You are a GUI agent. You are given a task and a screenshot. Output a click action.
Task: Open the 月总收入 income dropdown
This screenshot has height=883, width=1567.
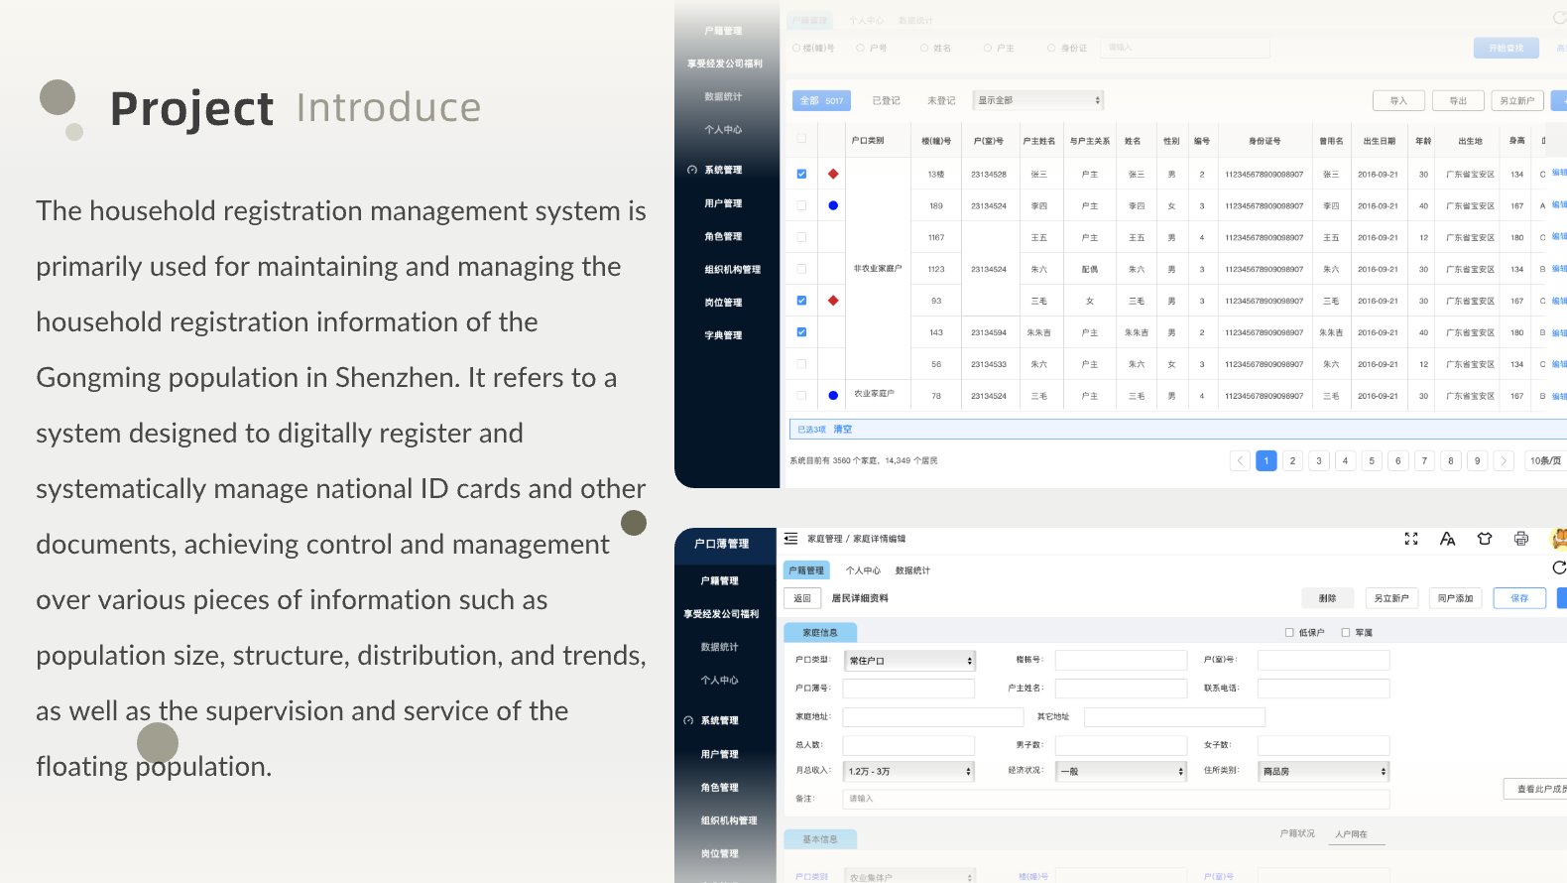pyautogui.click(x=909, y=771)
